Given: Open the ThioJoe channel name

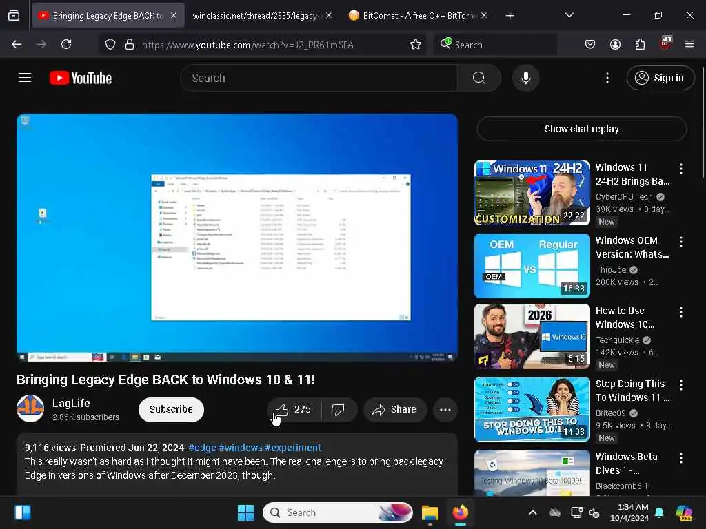Looking at the screenshot, I should click(611, 270).
